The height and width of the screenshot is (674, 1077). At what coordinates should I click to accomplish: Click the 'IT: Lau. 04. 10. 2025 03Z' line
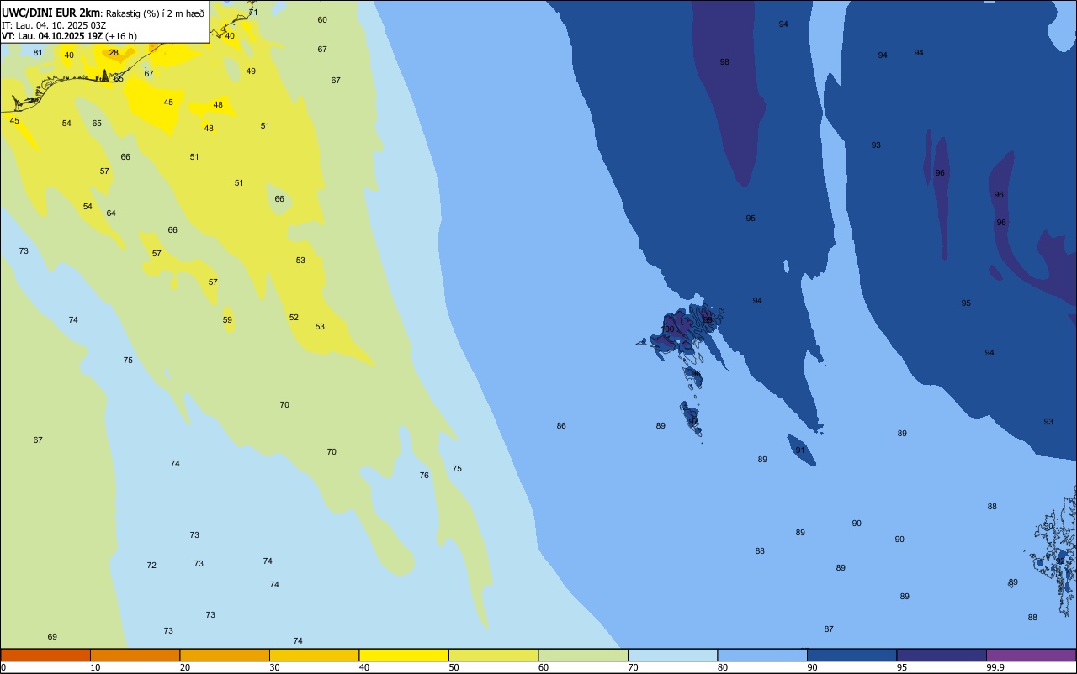tap(54, 25)
